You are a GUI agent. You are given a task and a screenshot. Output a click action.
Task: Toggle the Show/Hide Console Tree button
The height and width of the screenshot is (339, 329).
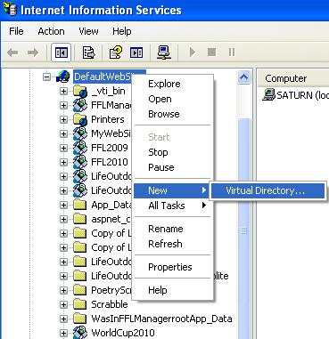[61, 52]
